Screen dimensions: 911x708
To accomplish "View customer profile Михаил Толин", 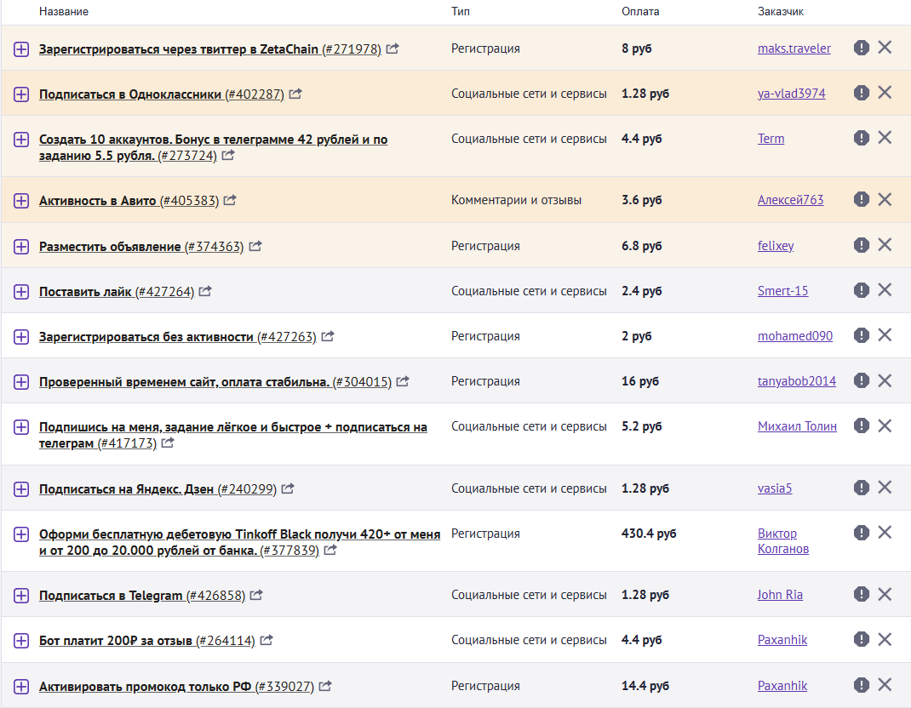I will click(x=797, y=426).
